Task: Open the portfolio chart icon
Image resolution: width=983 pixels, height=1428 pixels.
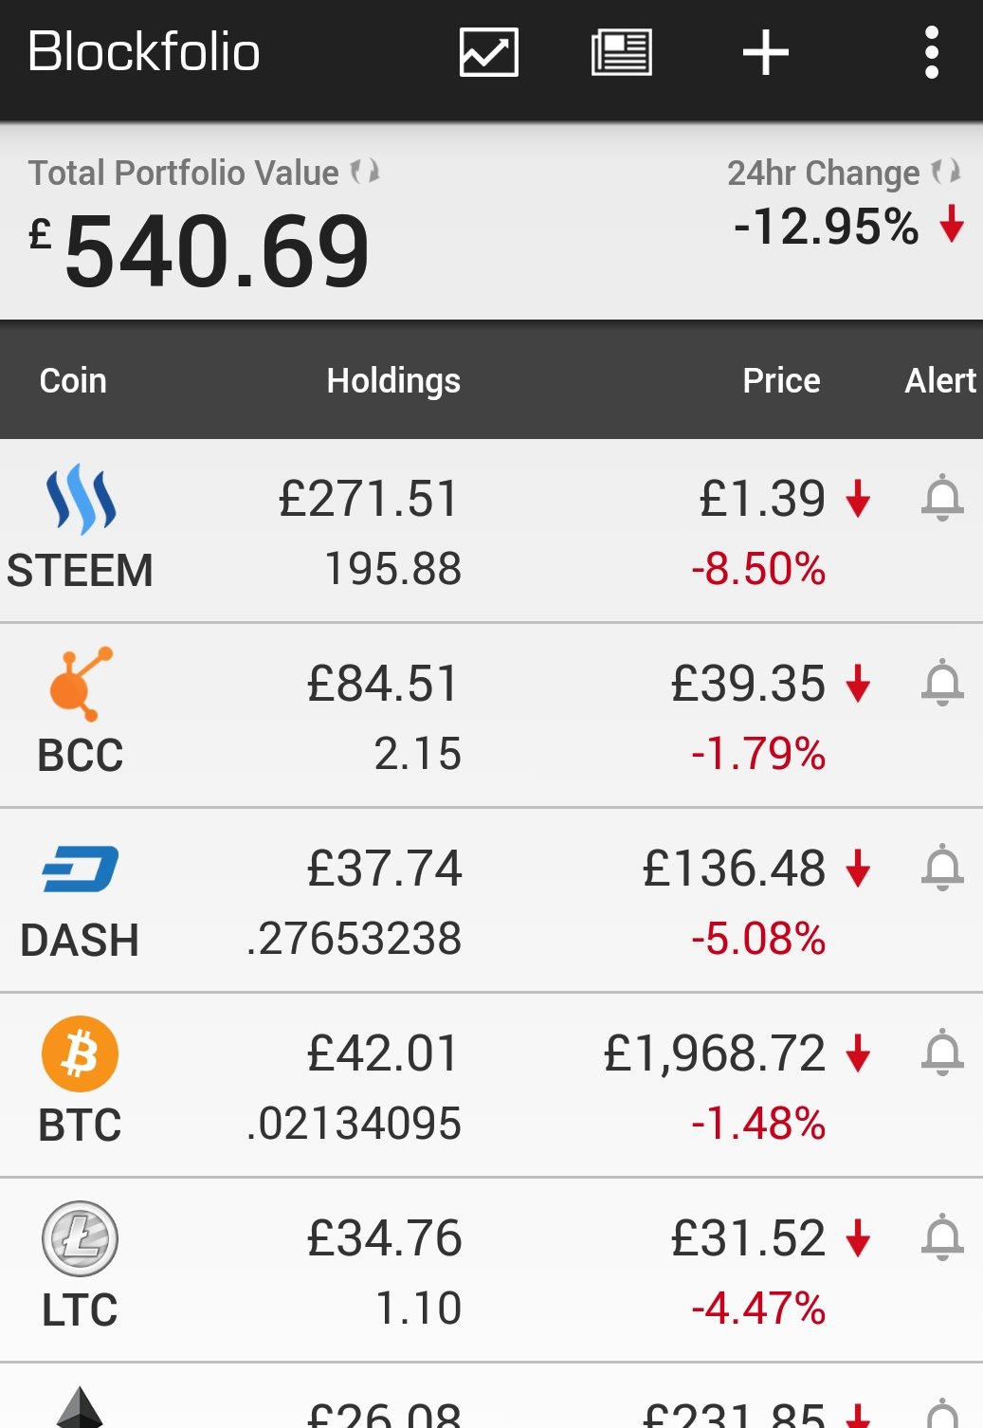Action: (x=488, y=52)
